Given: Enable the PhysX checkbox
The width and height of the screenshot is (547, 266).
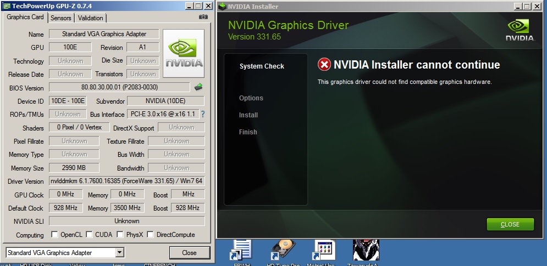Looking at the screenshot, I should 120,234.
